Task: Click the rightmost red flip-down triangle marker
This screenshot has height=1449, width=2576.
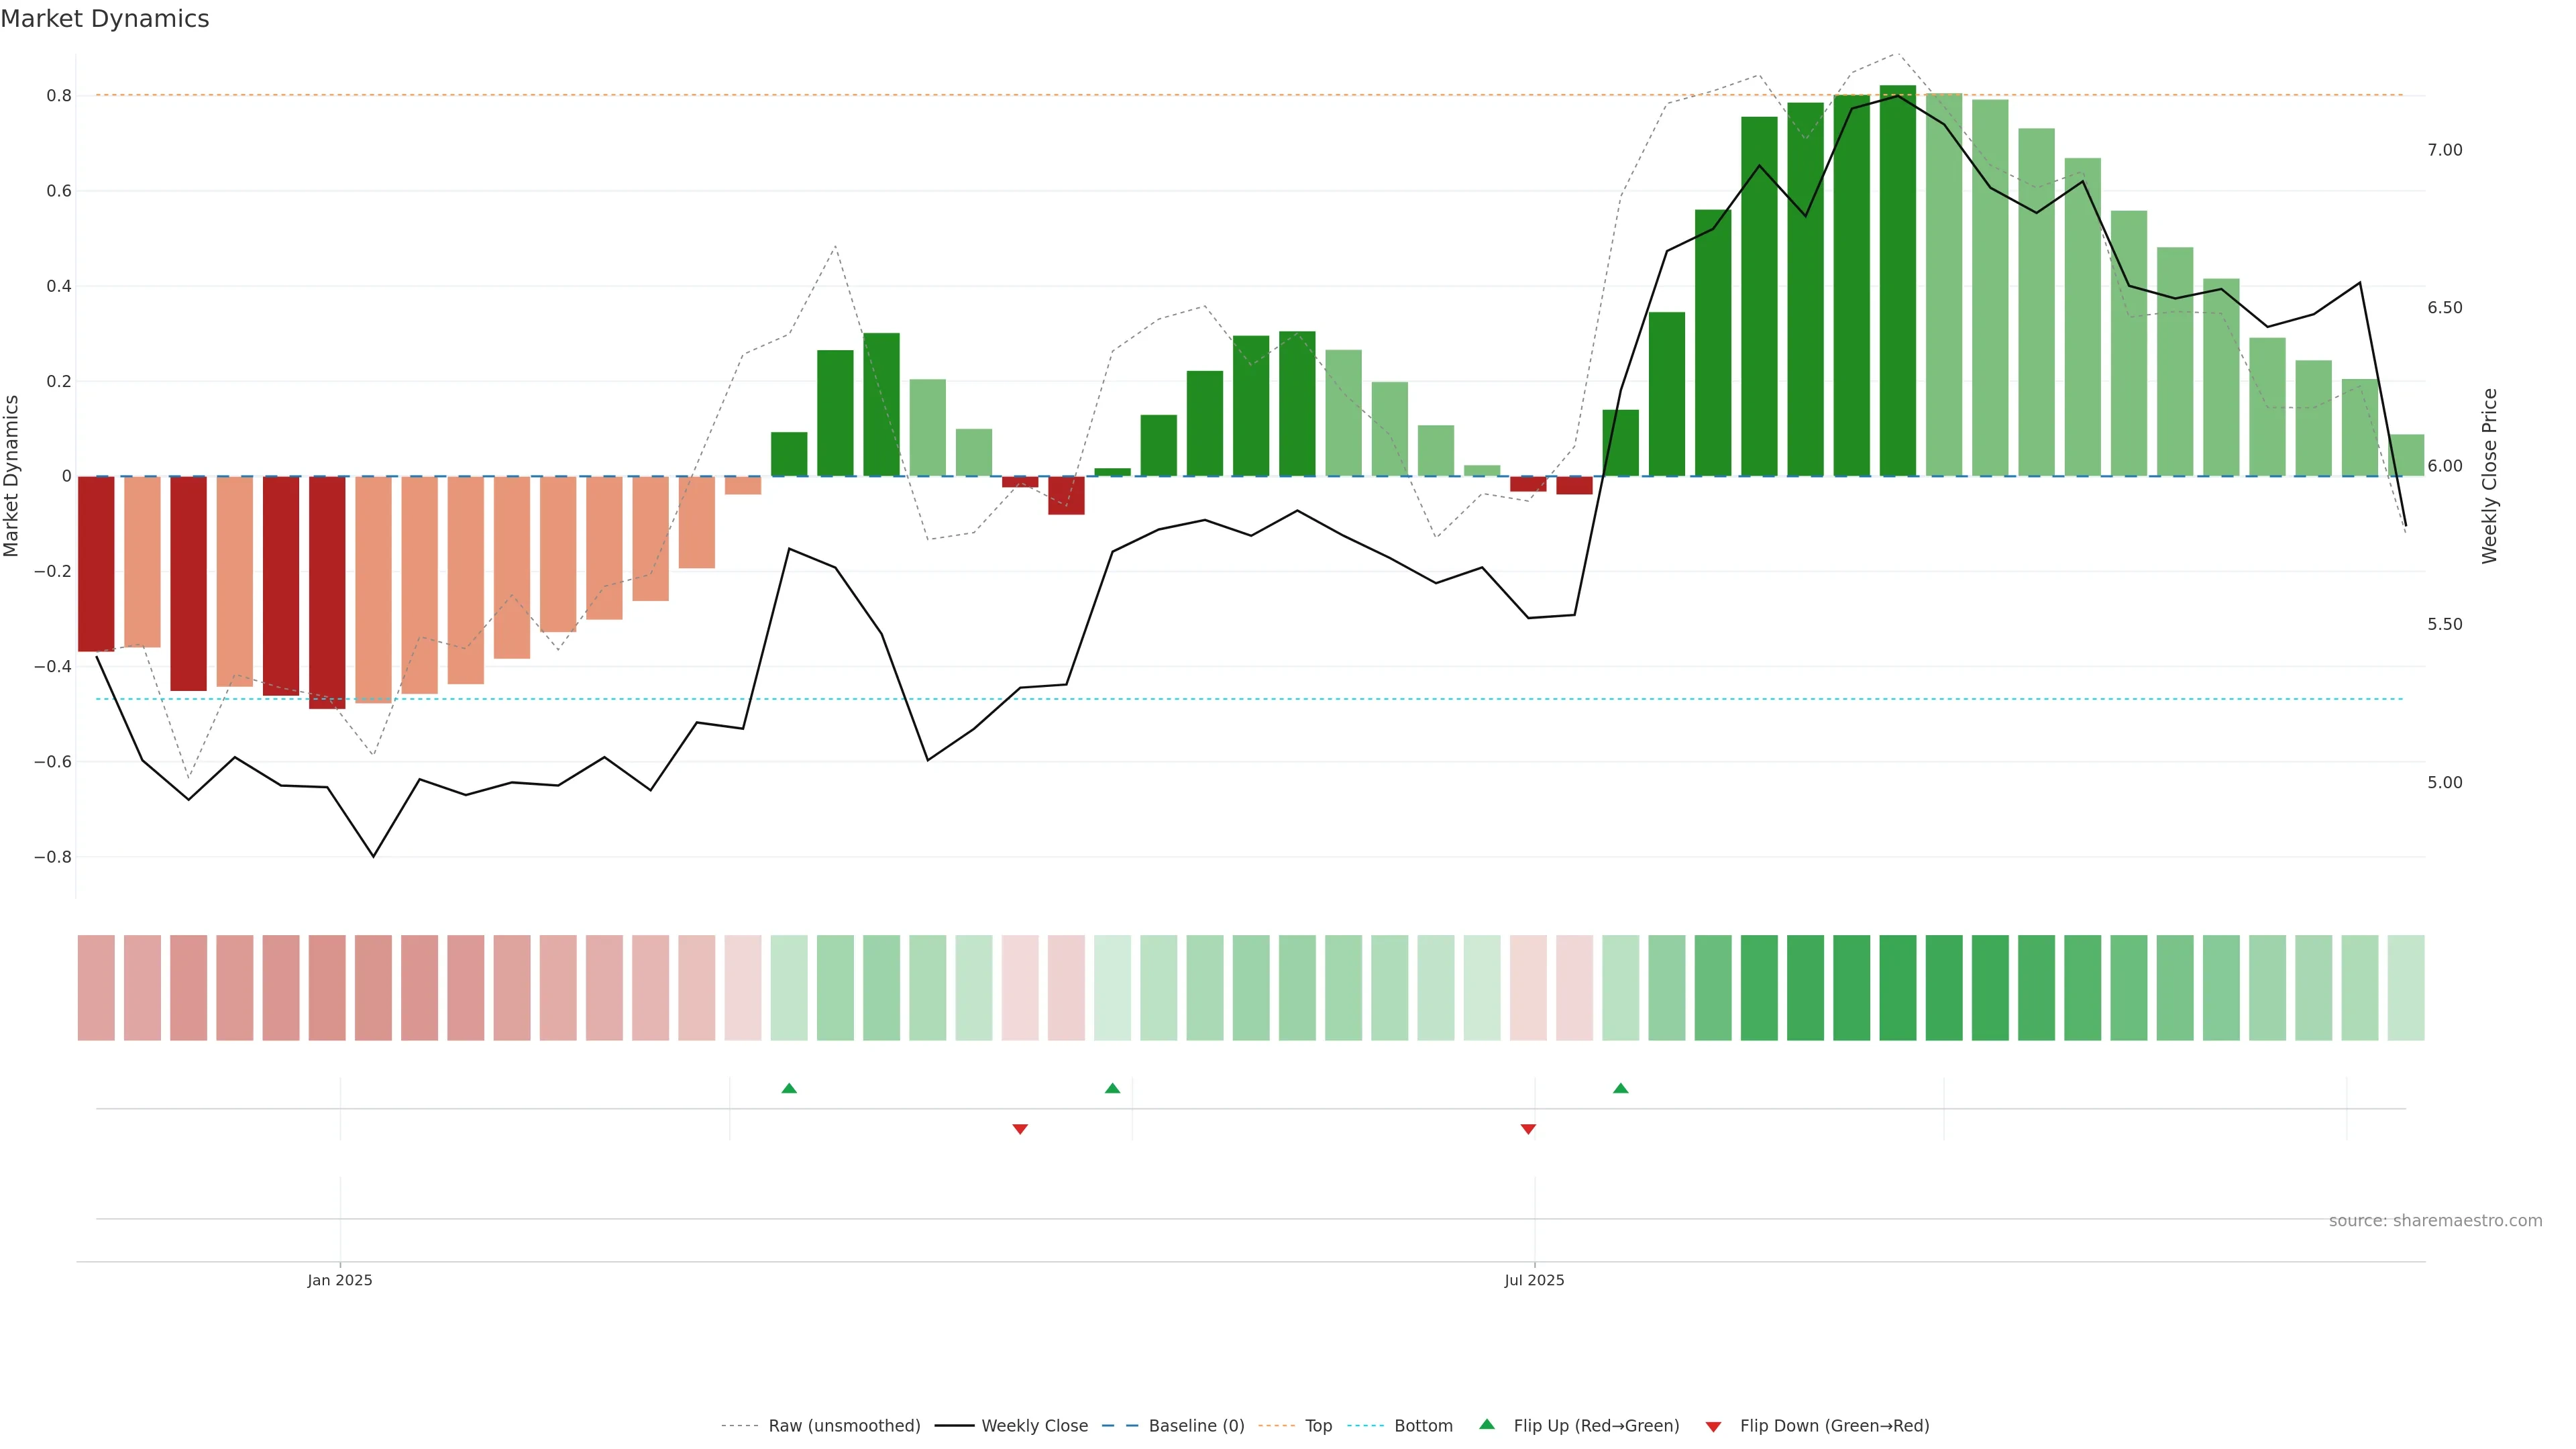Action: pos(1528,1129)
